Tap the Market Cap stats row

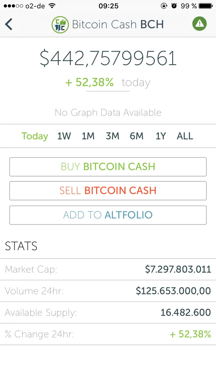pos(108,269)
